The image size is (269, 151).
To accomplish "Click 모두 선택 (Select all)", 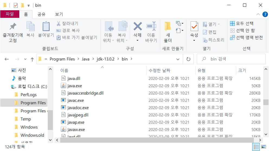I will [242, 24].
